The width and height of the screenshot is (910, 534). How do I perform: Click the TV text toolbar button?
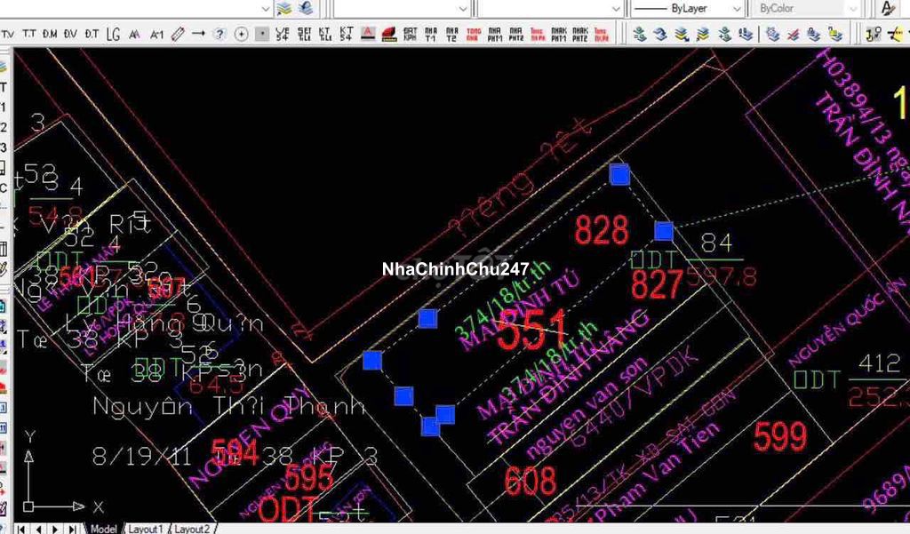point(8,34)
